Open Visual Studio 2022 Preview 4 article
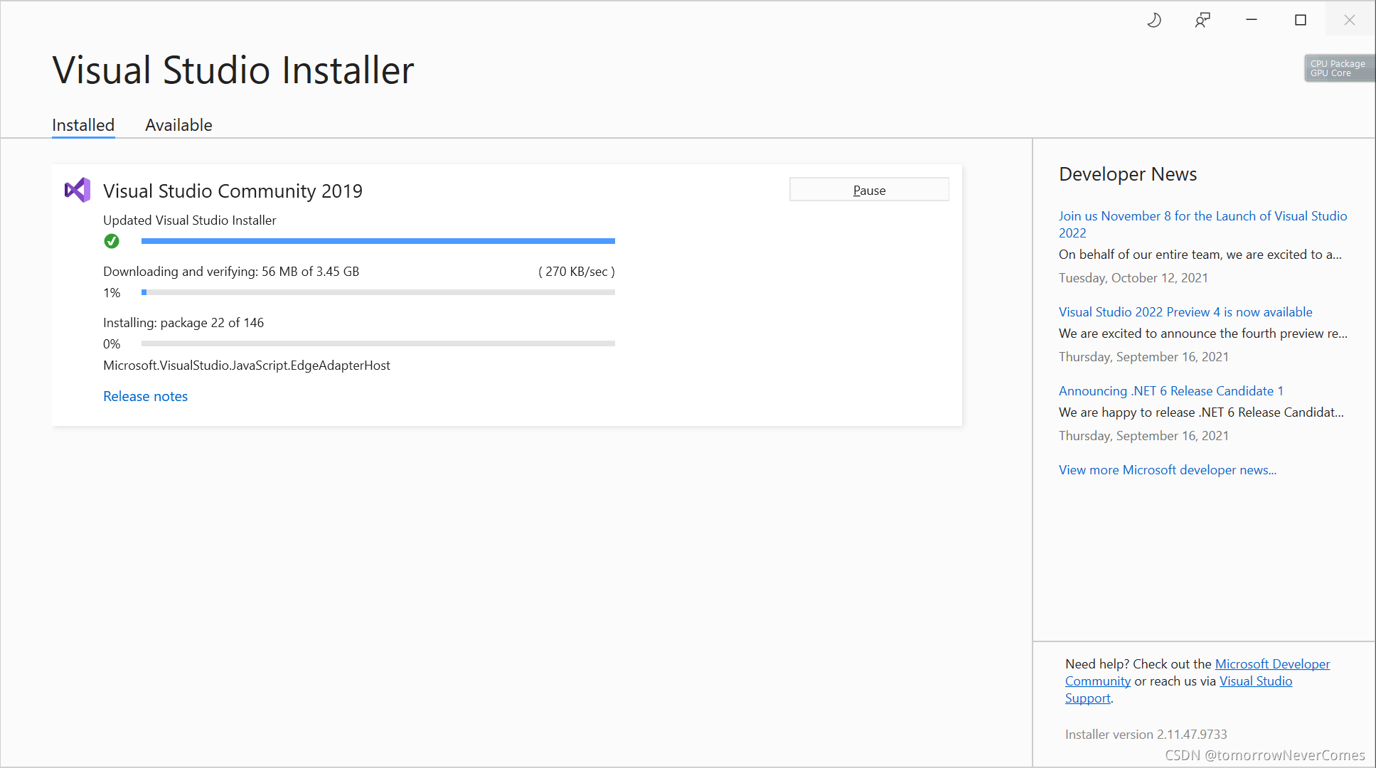 pos(1185,312)
